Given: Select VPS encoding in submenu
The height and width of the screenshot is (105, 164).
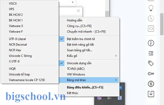Looking at the screenshot, I should (29, 9).
